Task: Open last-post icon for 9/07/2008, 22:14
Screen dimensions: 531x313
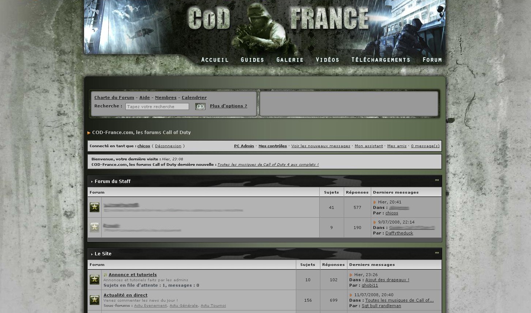Action: [x=374, y=222]
